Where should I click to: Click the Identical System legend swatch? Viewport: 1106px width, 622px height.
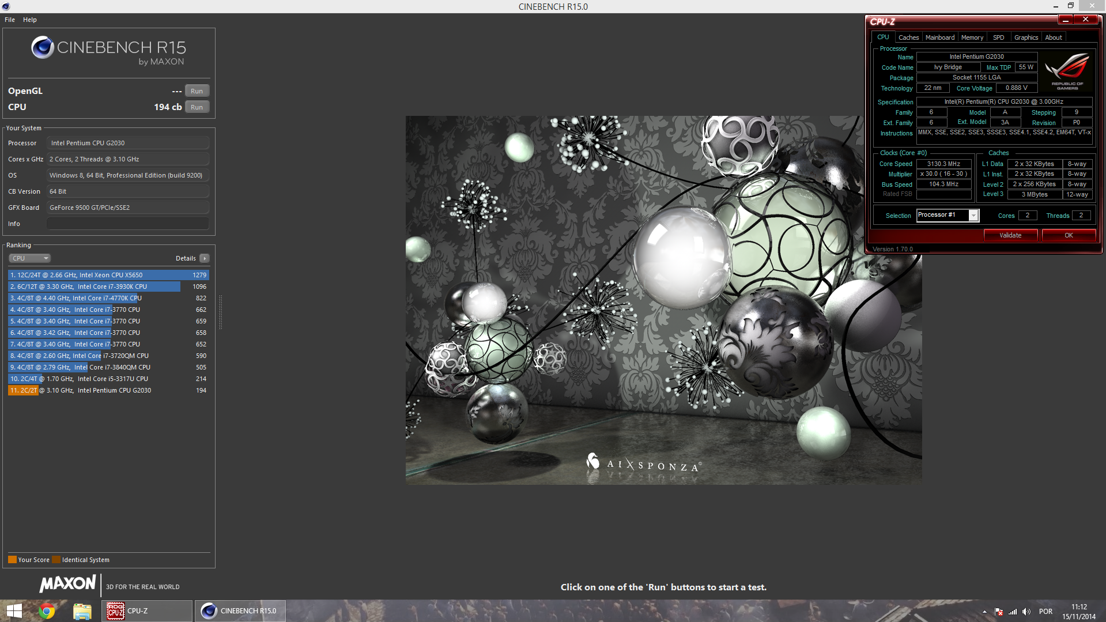[x=56, y=560]
